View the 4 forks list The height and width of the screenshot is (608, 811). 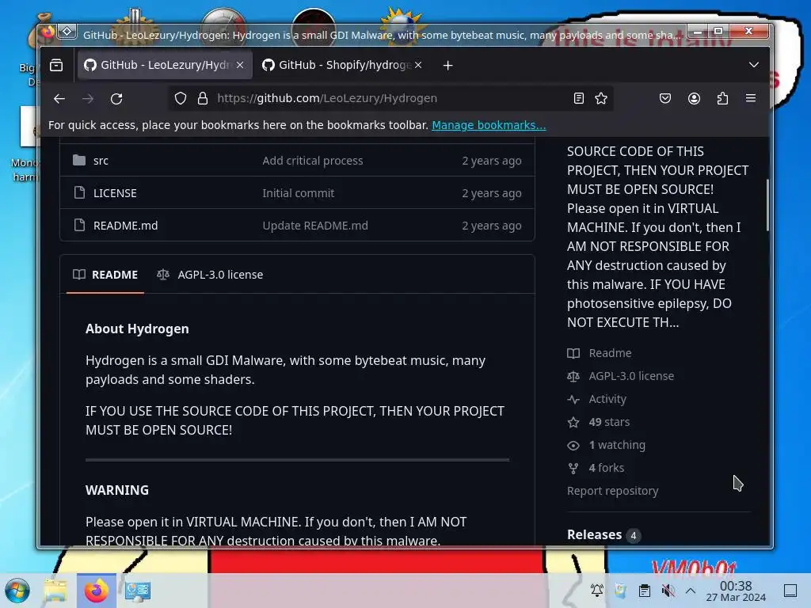pos(596,468)
